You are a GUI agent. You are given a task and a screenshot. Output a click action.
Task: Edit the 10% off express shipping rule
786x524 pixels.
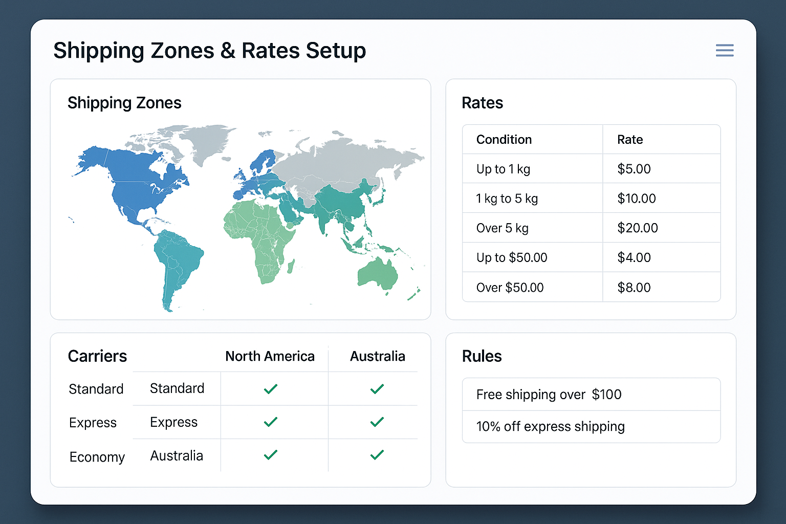[550, 426]
